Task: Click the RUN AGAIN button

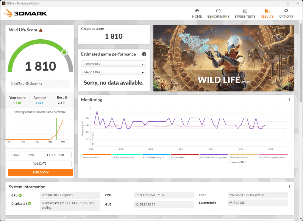Action: (x=39, y=172)
